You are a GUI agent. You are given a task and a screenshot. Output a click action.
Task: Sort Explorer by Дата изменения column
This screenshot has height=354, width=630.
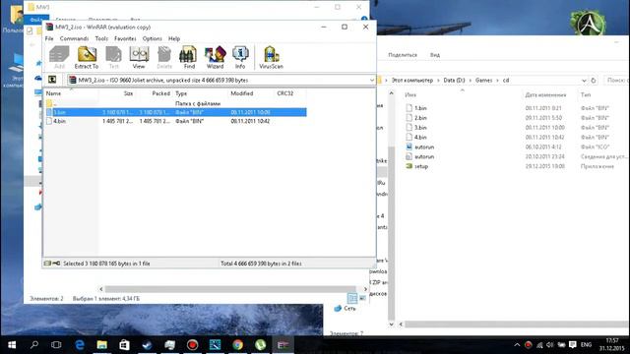545,94
